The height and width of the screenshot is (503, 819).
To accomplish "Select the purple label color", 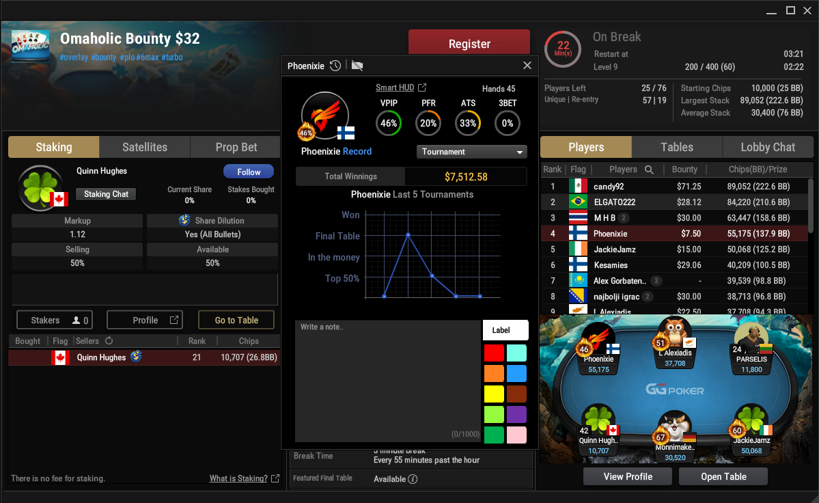I will 516,414.
